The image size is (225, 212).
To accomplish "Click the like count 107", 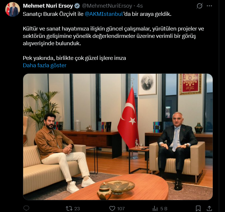I will coord(121,208).
